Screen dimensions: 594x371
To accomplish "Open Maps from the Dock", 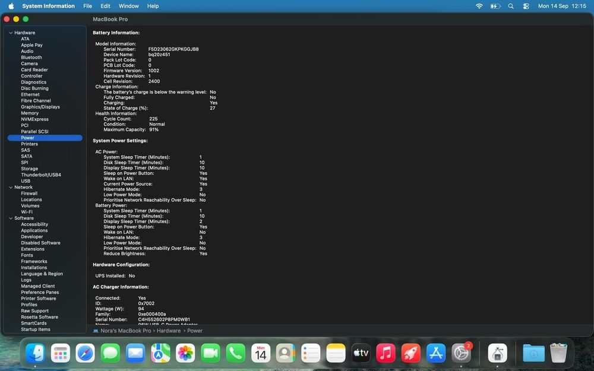I will [x=160, y=353].
